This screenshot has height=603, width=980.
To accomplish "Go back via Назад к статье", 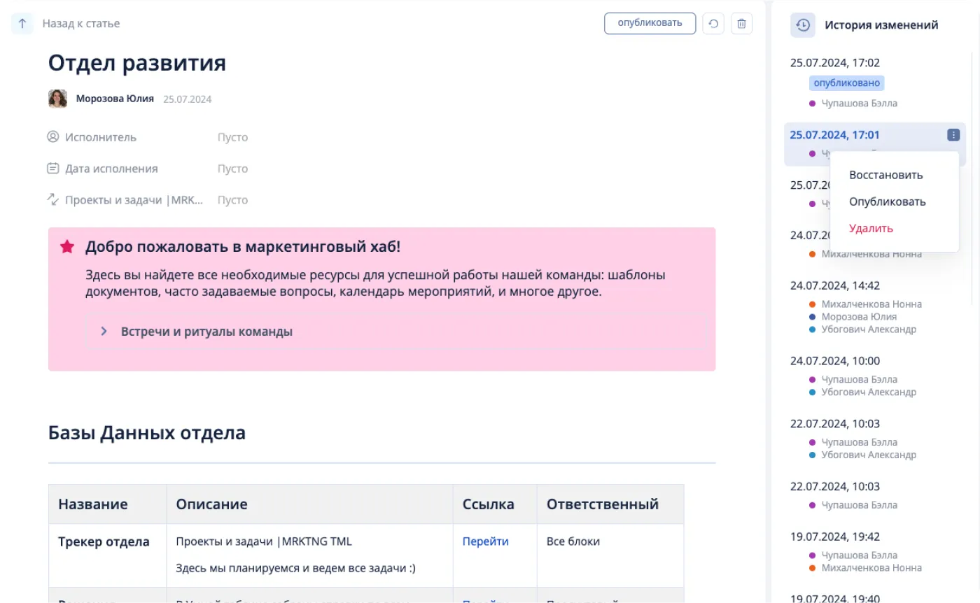I will (81, 23).
